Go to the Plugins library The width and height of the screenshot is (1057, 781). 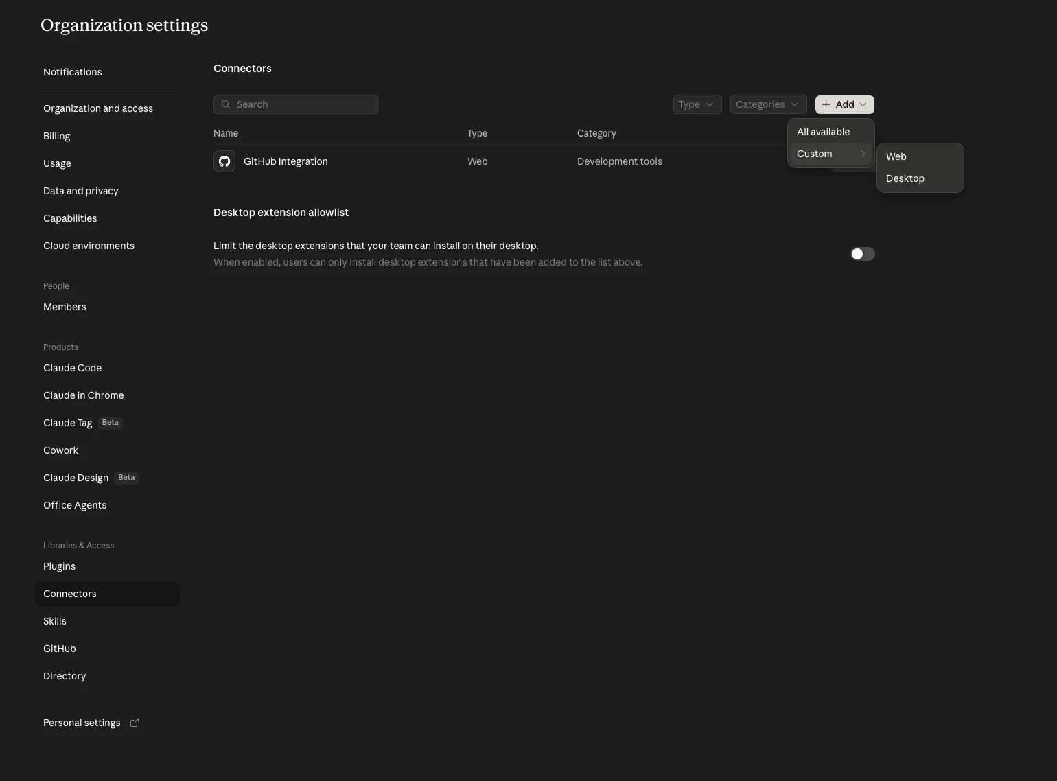tap(108, 566)
